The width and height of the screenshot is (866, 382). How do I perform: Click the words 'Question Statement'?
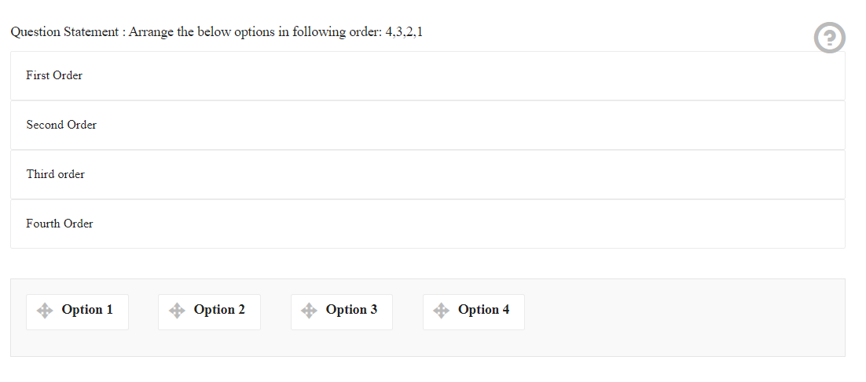click(x=64, y=32)
